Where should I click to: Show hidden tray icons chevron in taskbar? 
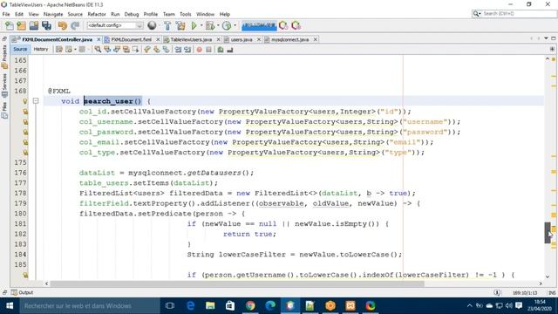click(x=470, y=306)
